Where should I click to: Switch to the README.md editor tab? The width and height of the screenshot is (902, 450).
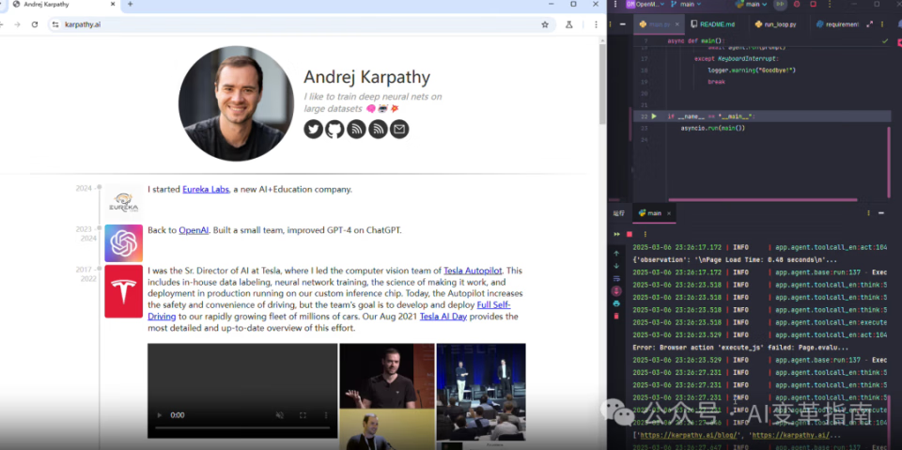click(x=712, y=24)
